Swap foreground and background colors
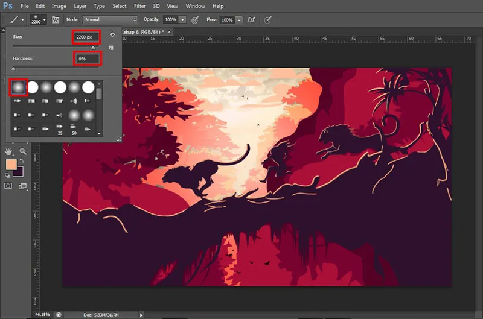 tap(22, 161)
